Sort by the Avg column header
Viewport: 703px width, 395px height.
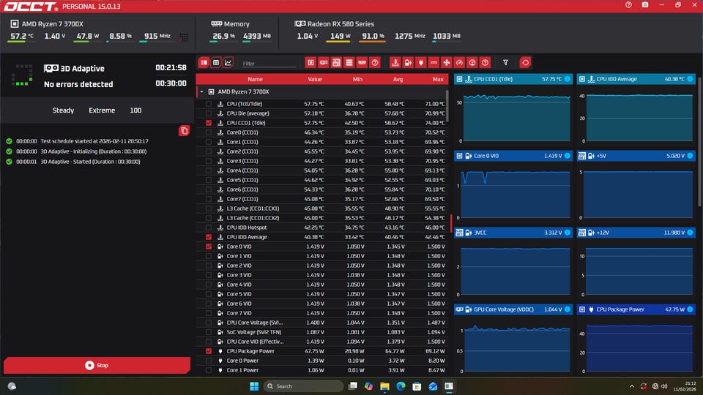[x=398, y=79]
